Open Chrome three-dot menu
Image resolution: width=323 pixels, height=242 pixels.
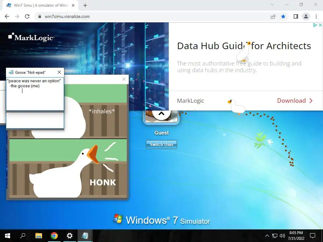pos(316,16)
